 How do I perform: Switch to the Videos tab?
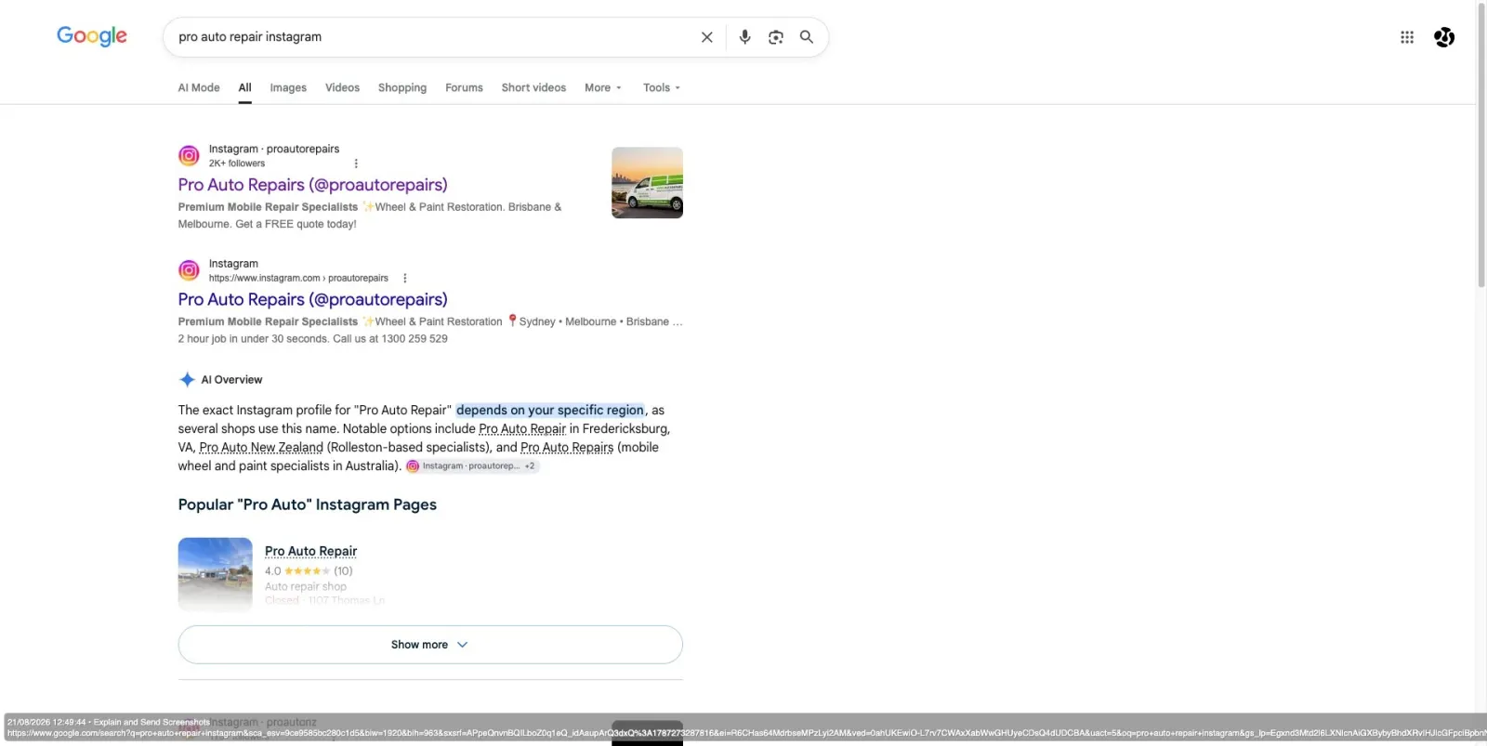click(342, 87)
